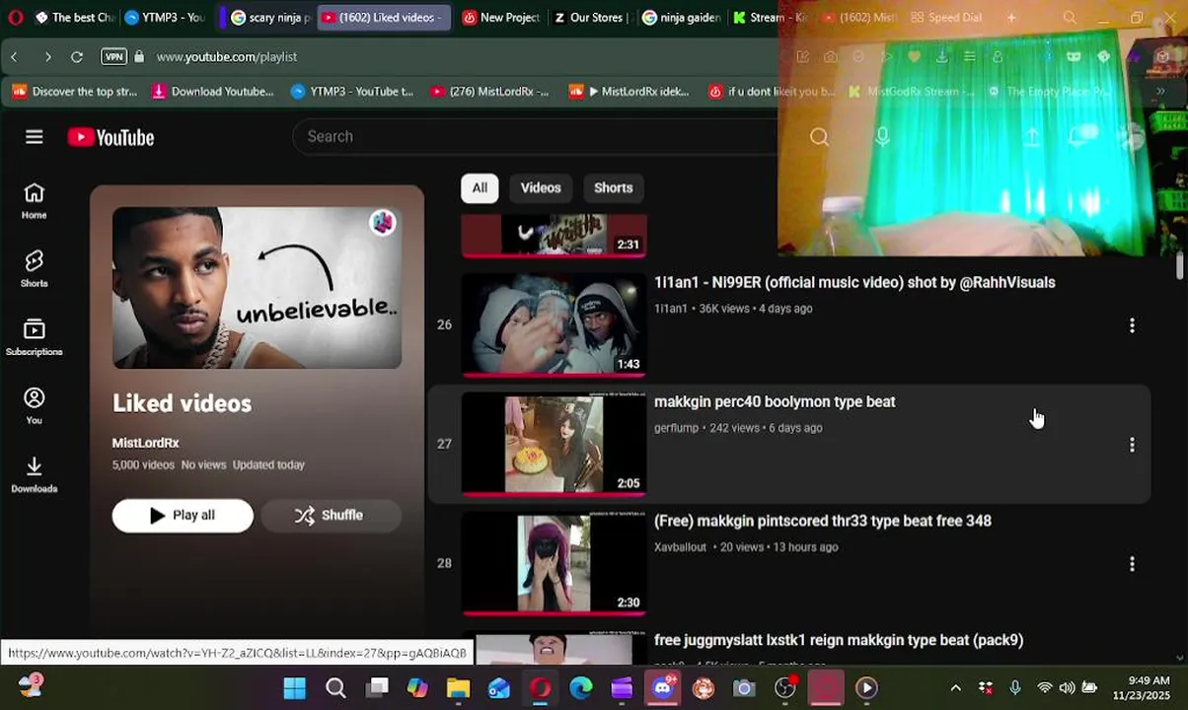Open Ni99ER music video thumbnail
The height and width of the screenshot is (710, 1188).
point(554,325)
